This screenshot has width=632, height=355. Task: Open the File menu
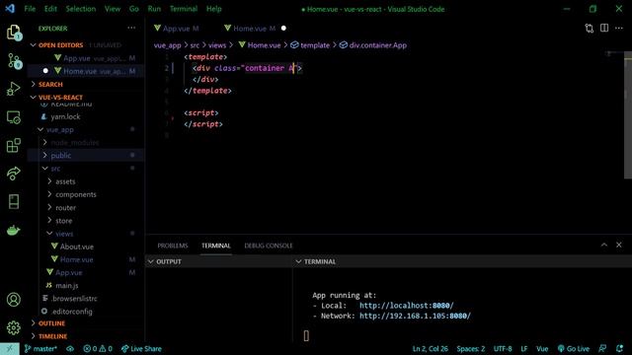pyautogui.click(x=30, y=9)
